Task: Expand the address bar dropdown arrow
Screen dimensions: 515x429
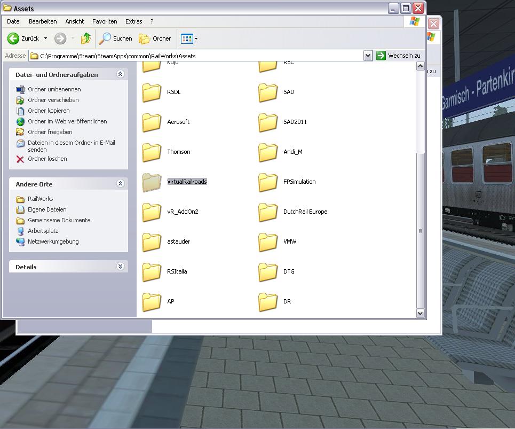Action: [x=368, y=56]
